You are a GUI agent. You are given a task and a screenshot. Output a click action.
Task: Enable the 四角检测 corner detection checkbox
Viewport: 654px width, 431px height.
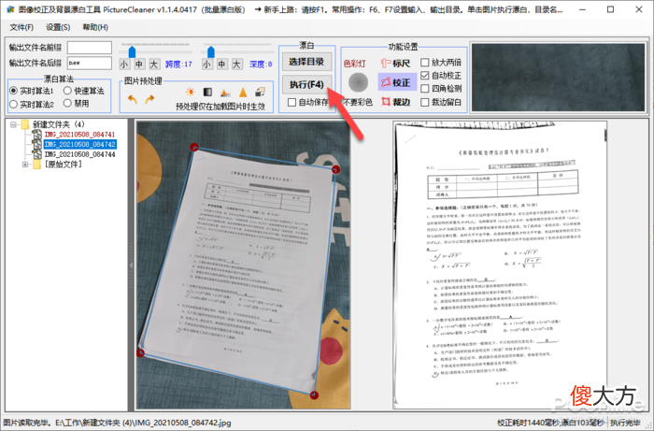(424, 89)
